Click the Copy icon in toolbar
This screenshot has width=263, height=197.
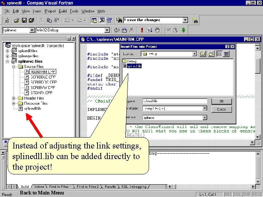pos(49,20)
